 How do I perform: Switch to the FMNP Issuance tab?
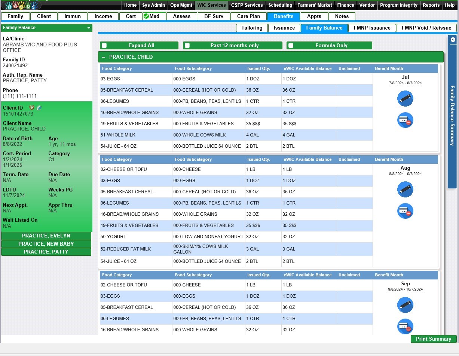pyautogui.click(x=372, y=28)
